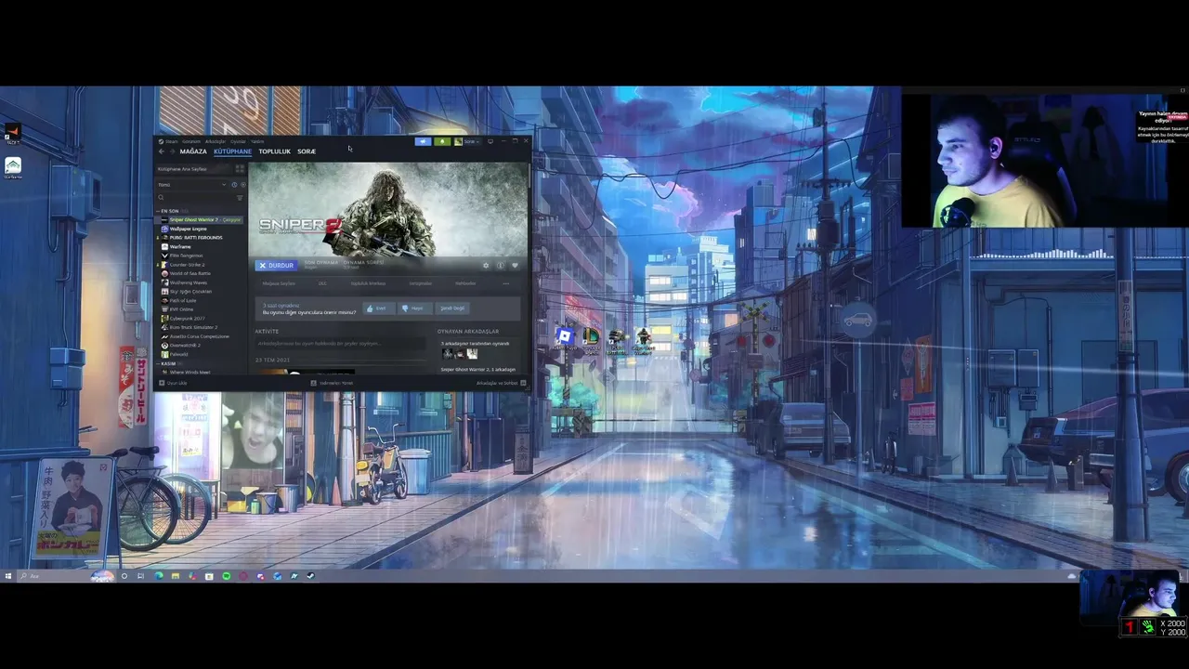The width and height of the screenshot is (1189, 669).
Task: Select PUBG: BATTLEGROUNDS in library list
Action: tap(200, 238)
